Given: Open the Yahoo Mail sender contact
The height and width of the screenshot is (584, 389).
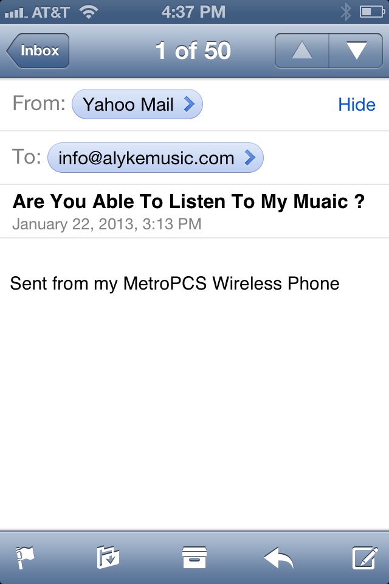Looking at the screenshot, I should (x=137, y=104).
